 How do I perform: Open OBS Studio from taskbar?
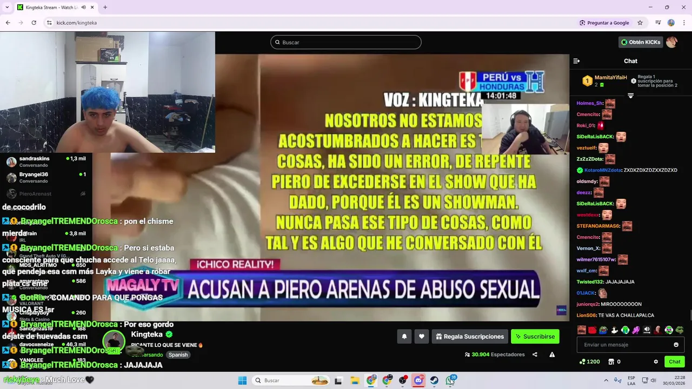pyautogui.click(x=403, y=380)
